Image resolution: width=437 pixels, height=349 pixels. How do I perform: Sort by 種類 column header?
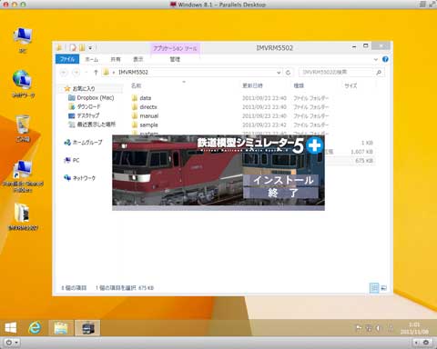click(x=299, y=85)
